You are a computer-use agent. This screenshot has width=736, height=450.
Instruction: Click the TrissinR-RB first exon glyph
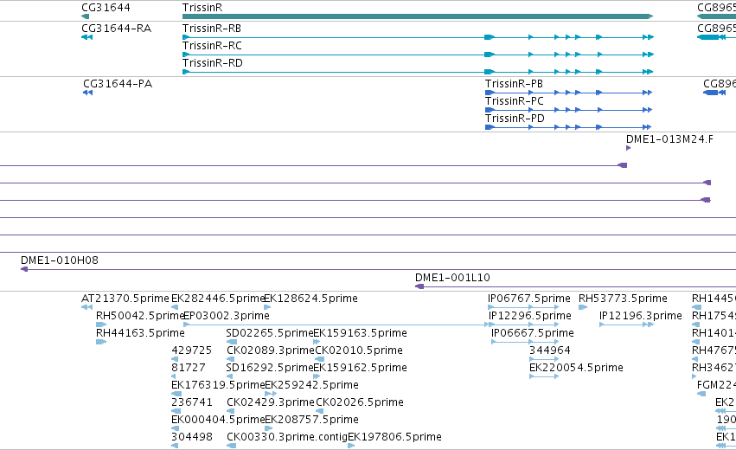(186, 37)
